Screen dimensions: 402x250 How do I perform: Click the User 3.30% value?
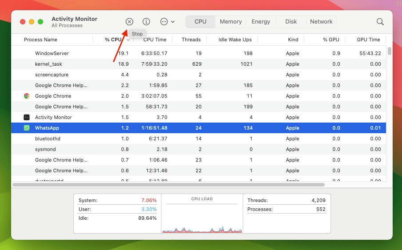tap(149, 209)
